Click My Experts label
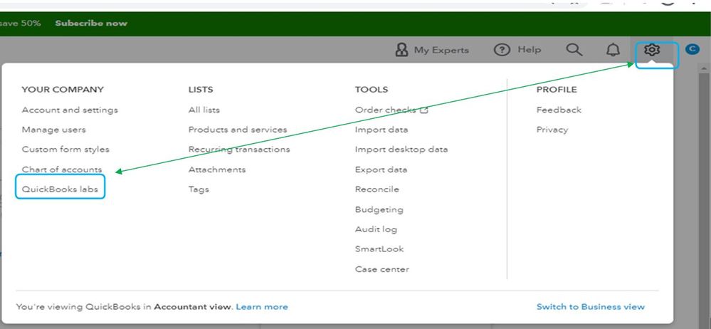This screenshot has height=329, width=711. [441, 50]
